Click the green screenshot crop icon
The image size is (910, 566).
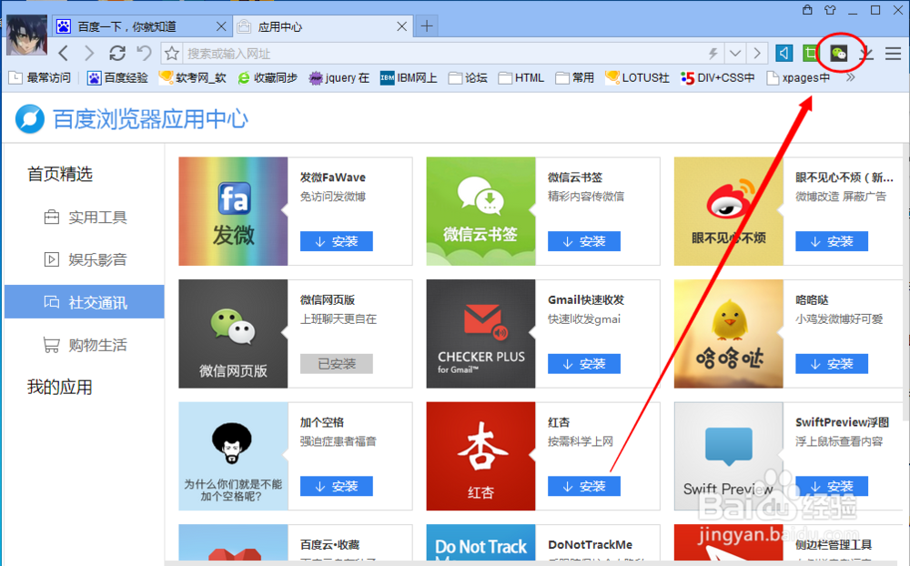click(x=809, y=54)
